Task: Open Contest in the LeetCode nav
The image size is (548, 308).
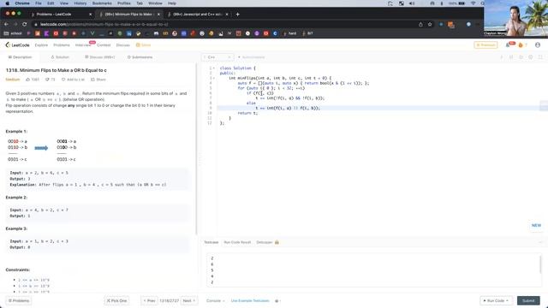Action: [104, 45]
